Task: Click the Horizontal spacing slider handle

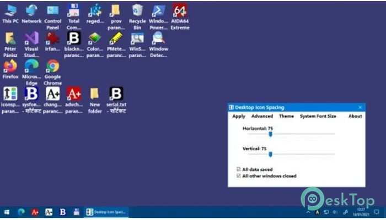Action: point(270,134)
